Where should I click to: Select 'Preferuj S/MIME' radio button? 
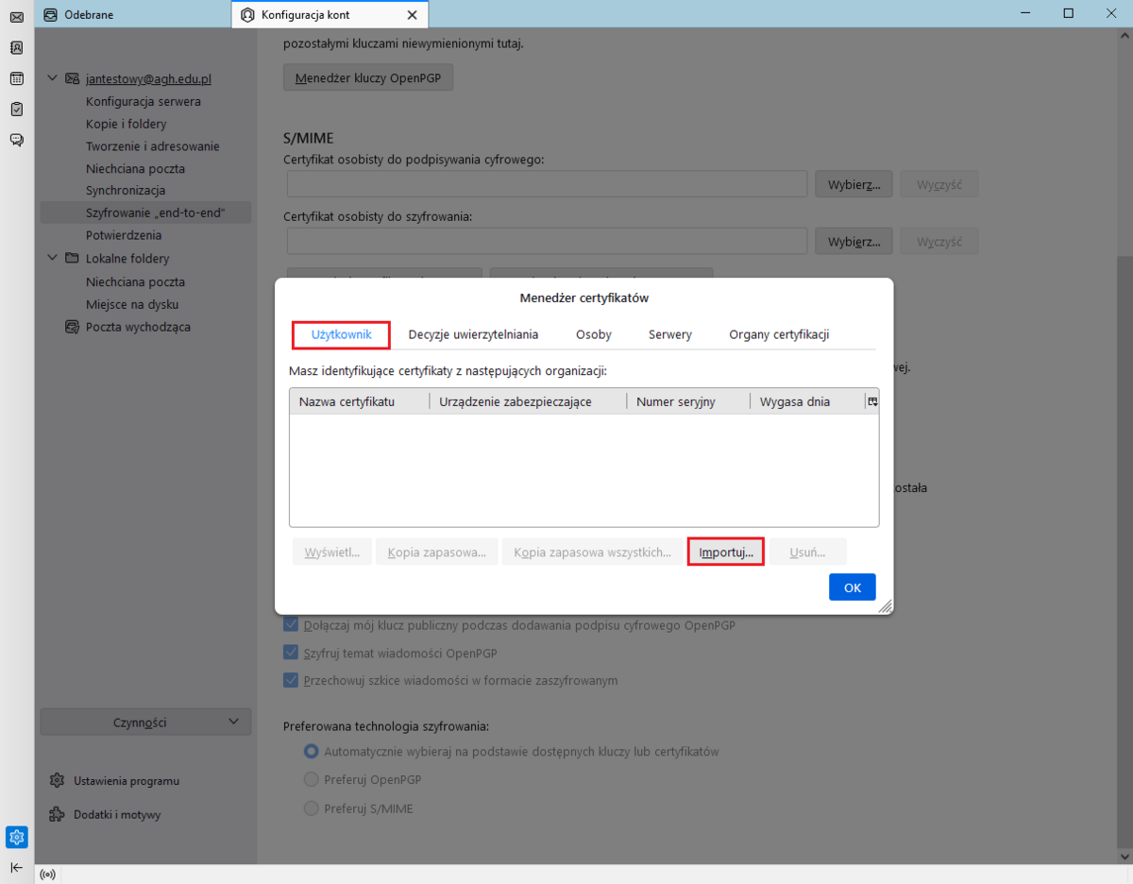(x=311, y=808)
